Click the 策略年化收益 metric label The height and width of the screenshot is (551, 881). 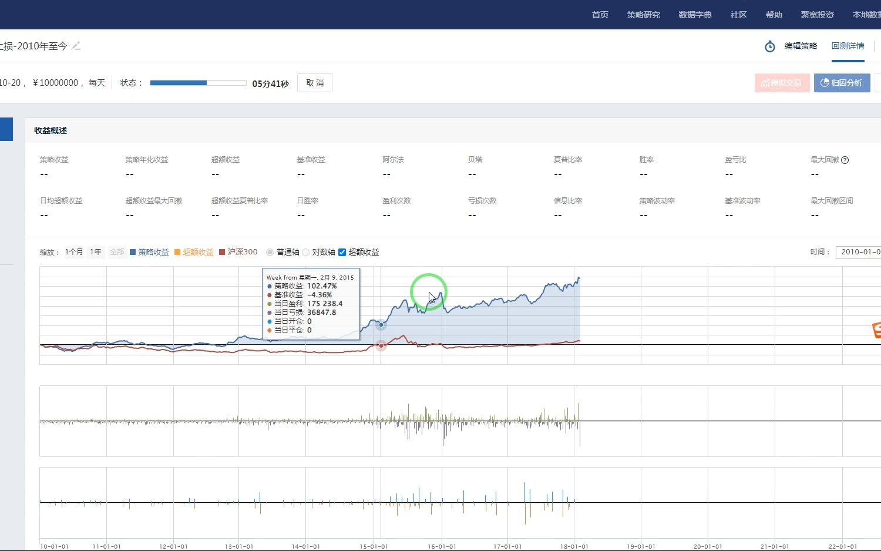[147, 160]
